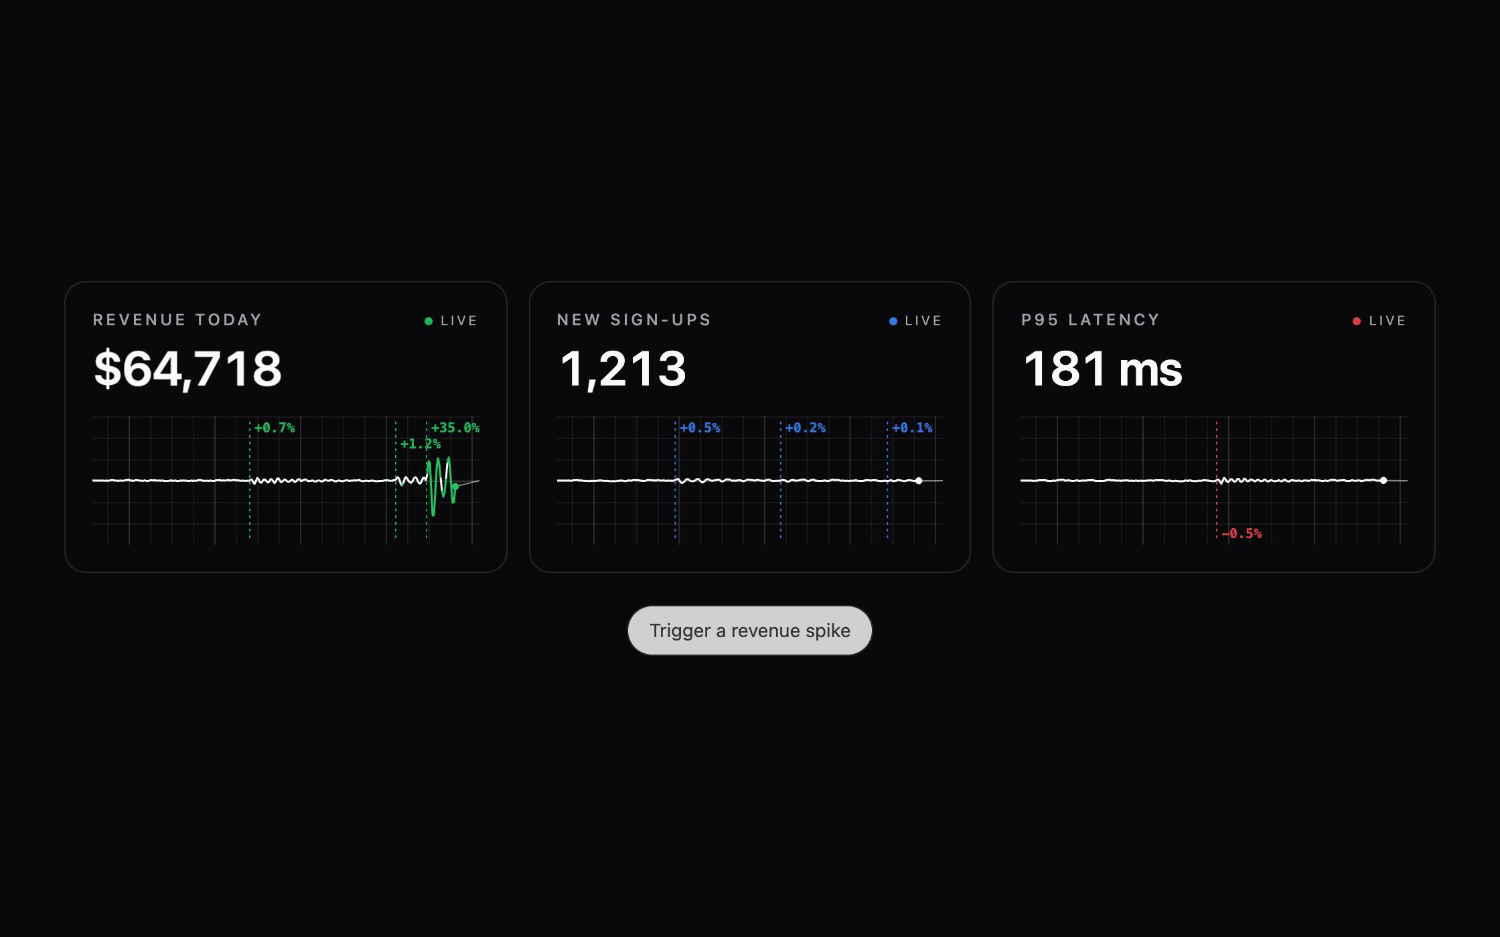Click the P95 LATENCY card title
The height and width of the screenshot is (937, 1500).
[1090, 320]
